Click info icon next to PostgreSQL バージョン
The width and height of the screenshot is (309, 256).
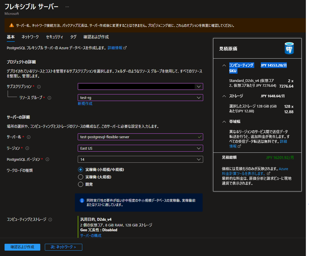(x=47, y=159)
